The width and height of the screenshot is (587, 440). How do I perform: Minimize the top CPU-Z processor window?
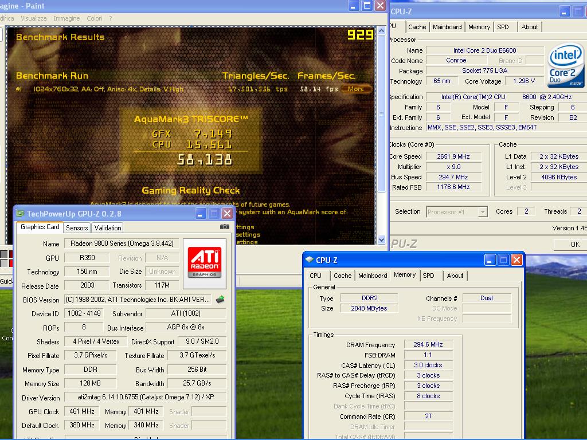tap(565, 11)
